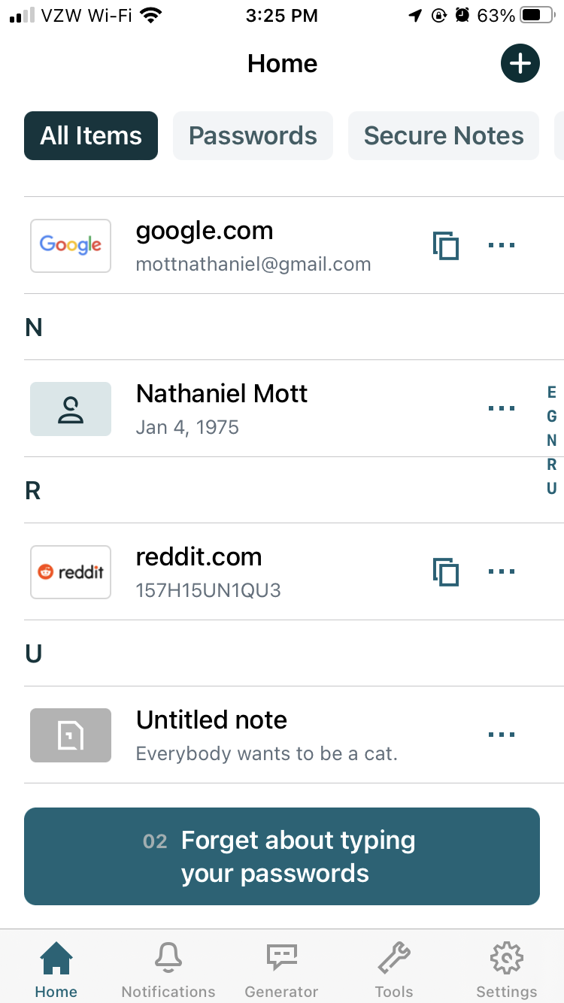Open more options for reddit.com
Image resolution: width=564 pixels, height=1003 pixels.
tap(502, 571)
